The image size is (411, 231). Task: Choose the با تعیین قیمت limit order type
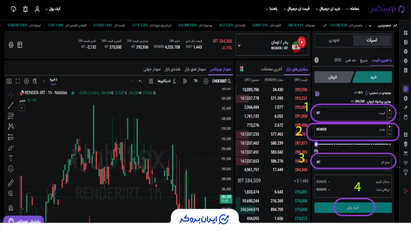pos(382,60)
